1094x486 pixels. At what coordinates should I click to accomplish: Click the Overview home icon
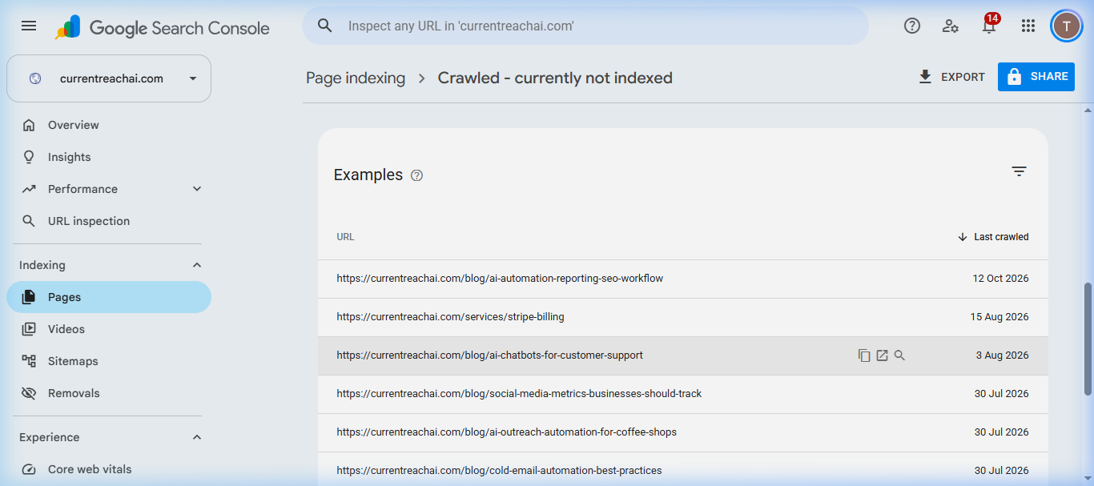[29, 125]
